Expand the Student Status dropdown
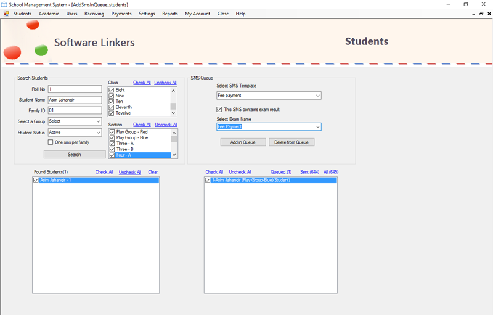 tap(98, 132)
